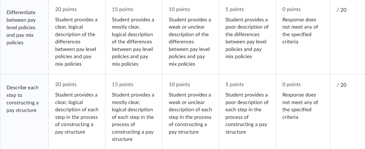Click 'weak or unclear description of the differences' text

(189, 34)
